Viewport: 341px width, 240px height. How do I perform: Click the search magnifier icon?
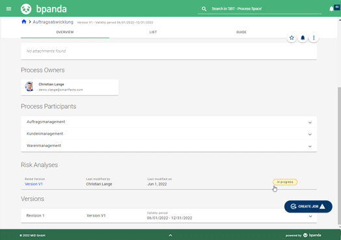point(204,9)
